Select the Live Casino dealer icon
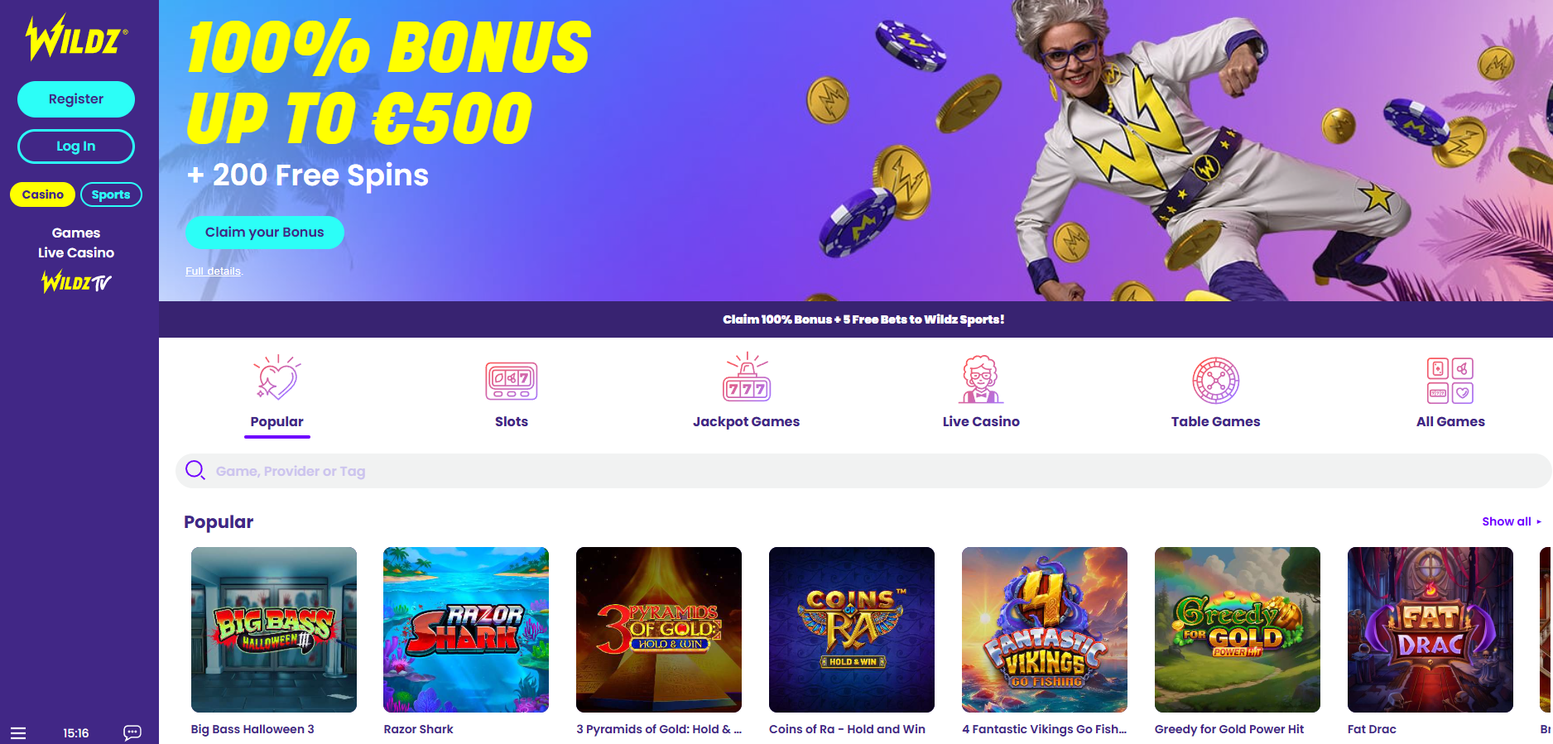This screenshot has height=744, width=1553. (981, 379)
